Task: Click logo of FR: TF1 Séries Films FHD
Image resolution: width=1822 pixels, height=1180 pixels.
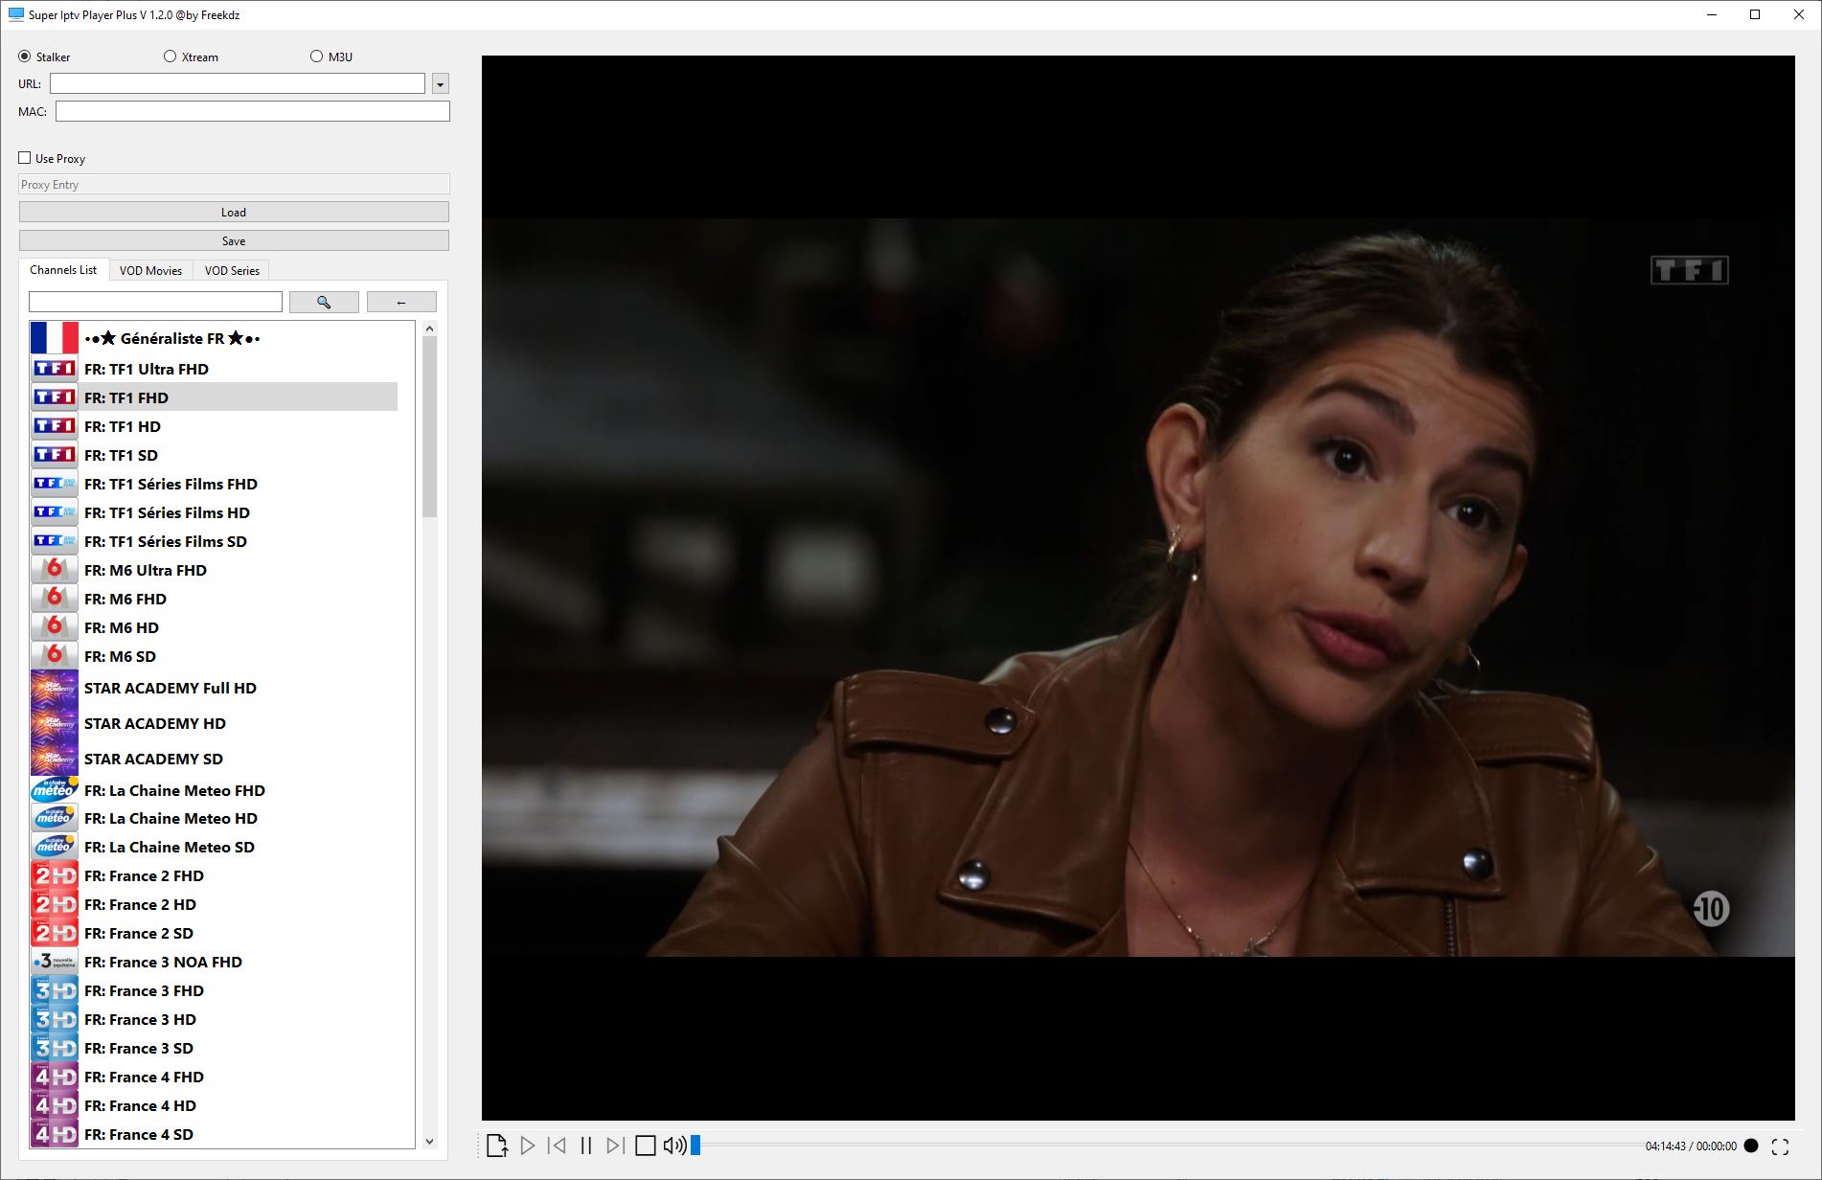Action: (55, 484)
